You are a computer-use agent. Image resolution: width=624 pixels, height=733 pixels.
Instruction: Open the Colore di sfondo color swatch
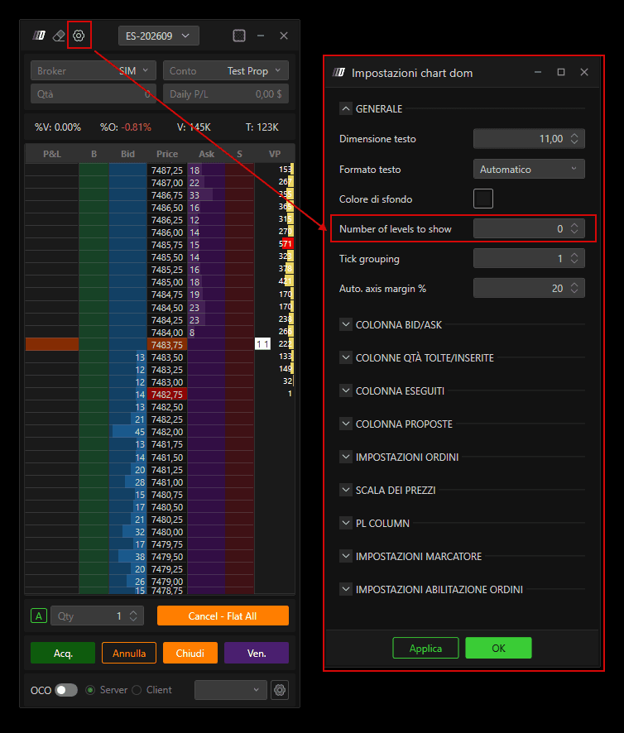[x=483, y=199]
